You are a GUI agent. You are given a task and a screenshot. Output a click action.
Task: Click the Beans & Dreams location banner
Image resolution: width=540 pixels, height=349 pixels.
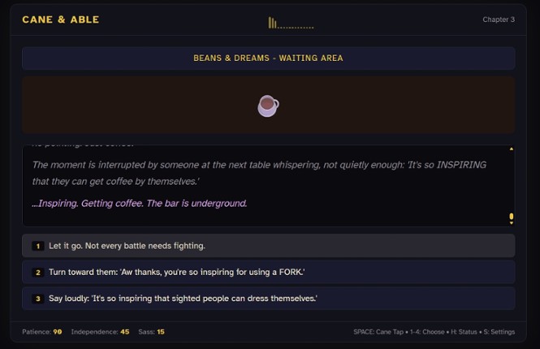268,58
